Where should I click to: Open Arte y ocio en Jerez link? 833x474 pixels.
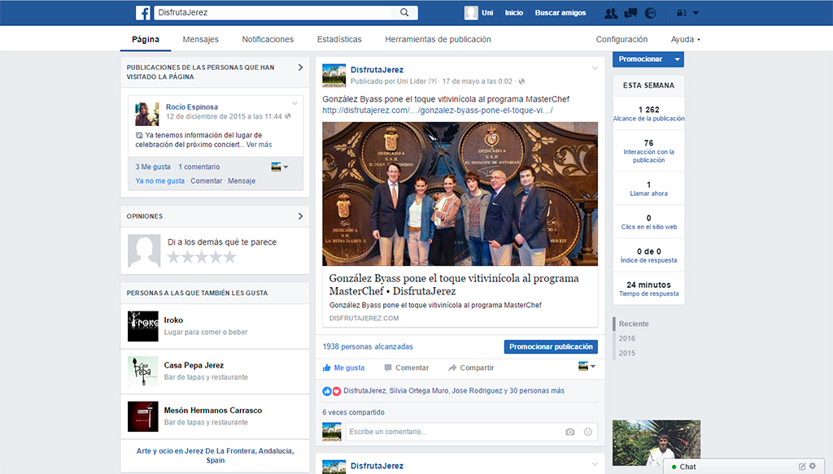[215, 455]
